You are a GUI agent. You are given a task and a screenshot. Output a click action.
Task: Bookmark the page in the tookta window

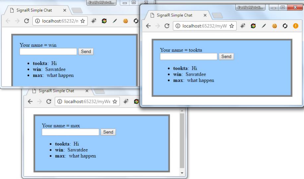coord(232,26)
